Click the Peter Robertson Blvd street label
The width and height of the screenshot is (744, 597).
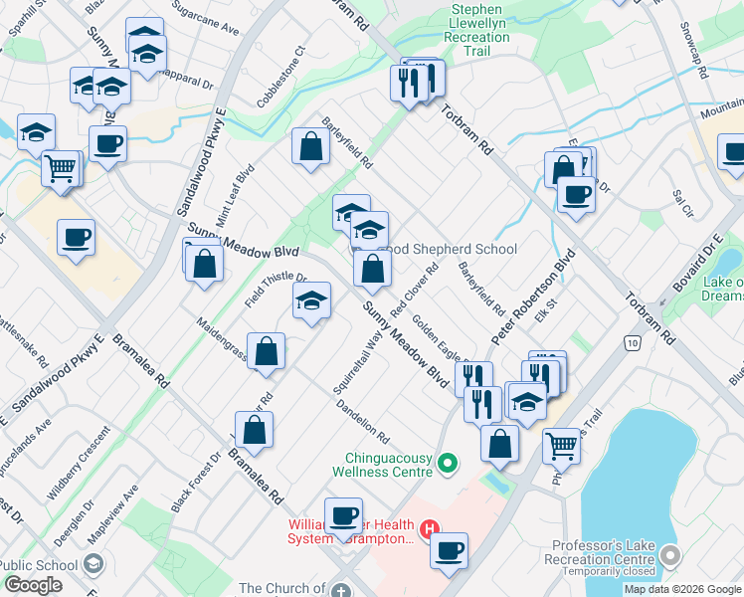pos(534,298)
